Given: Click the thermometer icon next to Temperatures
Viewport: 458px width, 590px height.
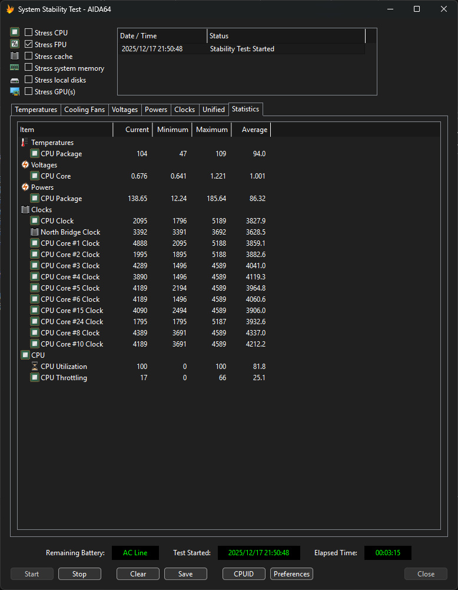Looking at the screenshot, I should pos(25,143).
